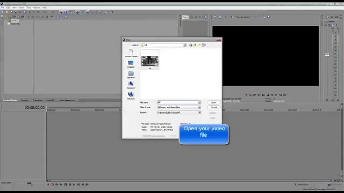The image size is (344, 193).
Task: Click Stop in the timeline transport bar
Action: pyautogui.click(x=70, y=184)
